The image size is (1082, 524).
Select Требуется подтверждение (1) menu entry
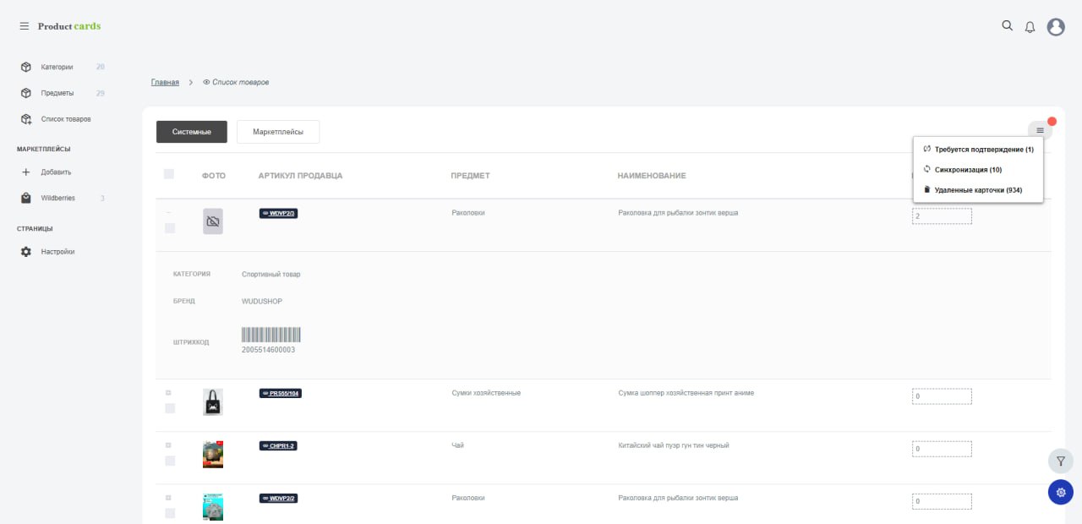pos(978,149)
